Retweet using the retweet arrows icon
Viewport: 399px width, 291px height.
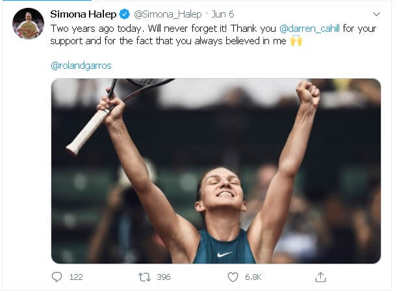[x=144, y=277]
